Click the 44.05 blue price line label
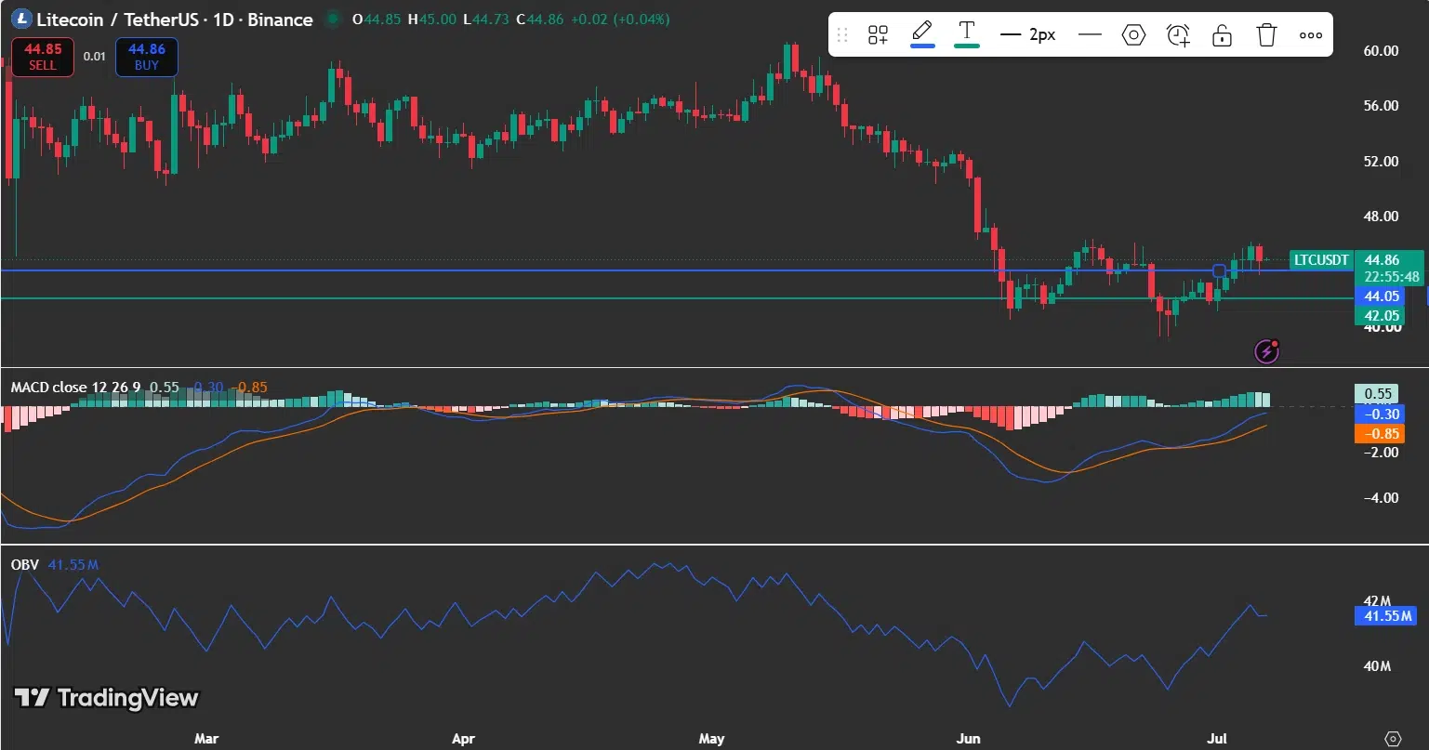 (x=1382, y=296)
